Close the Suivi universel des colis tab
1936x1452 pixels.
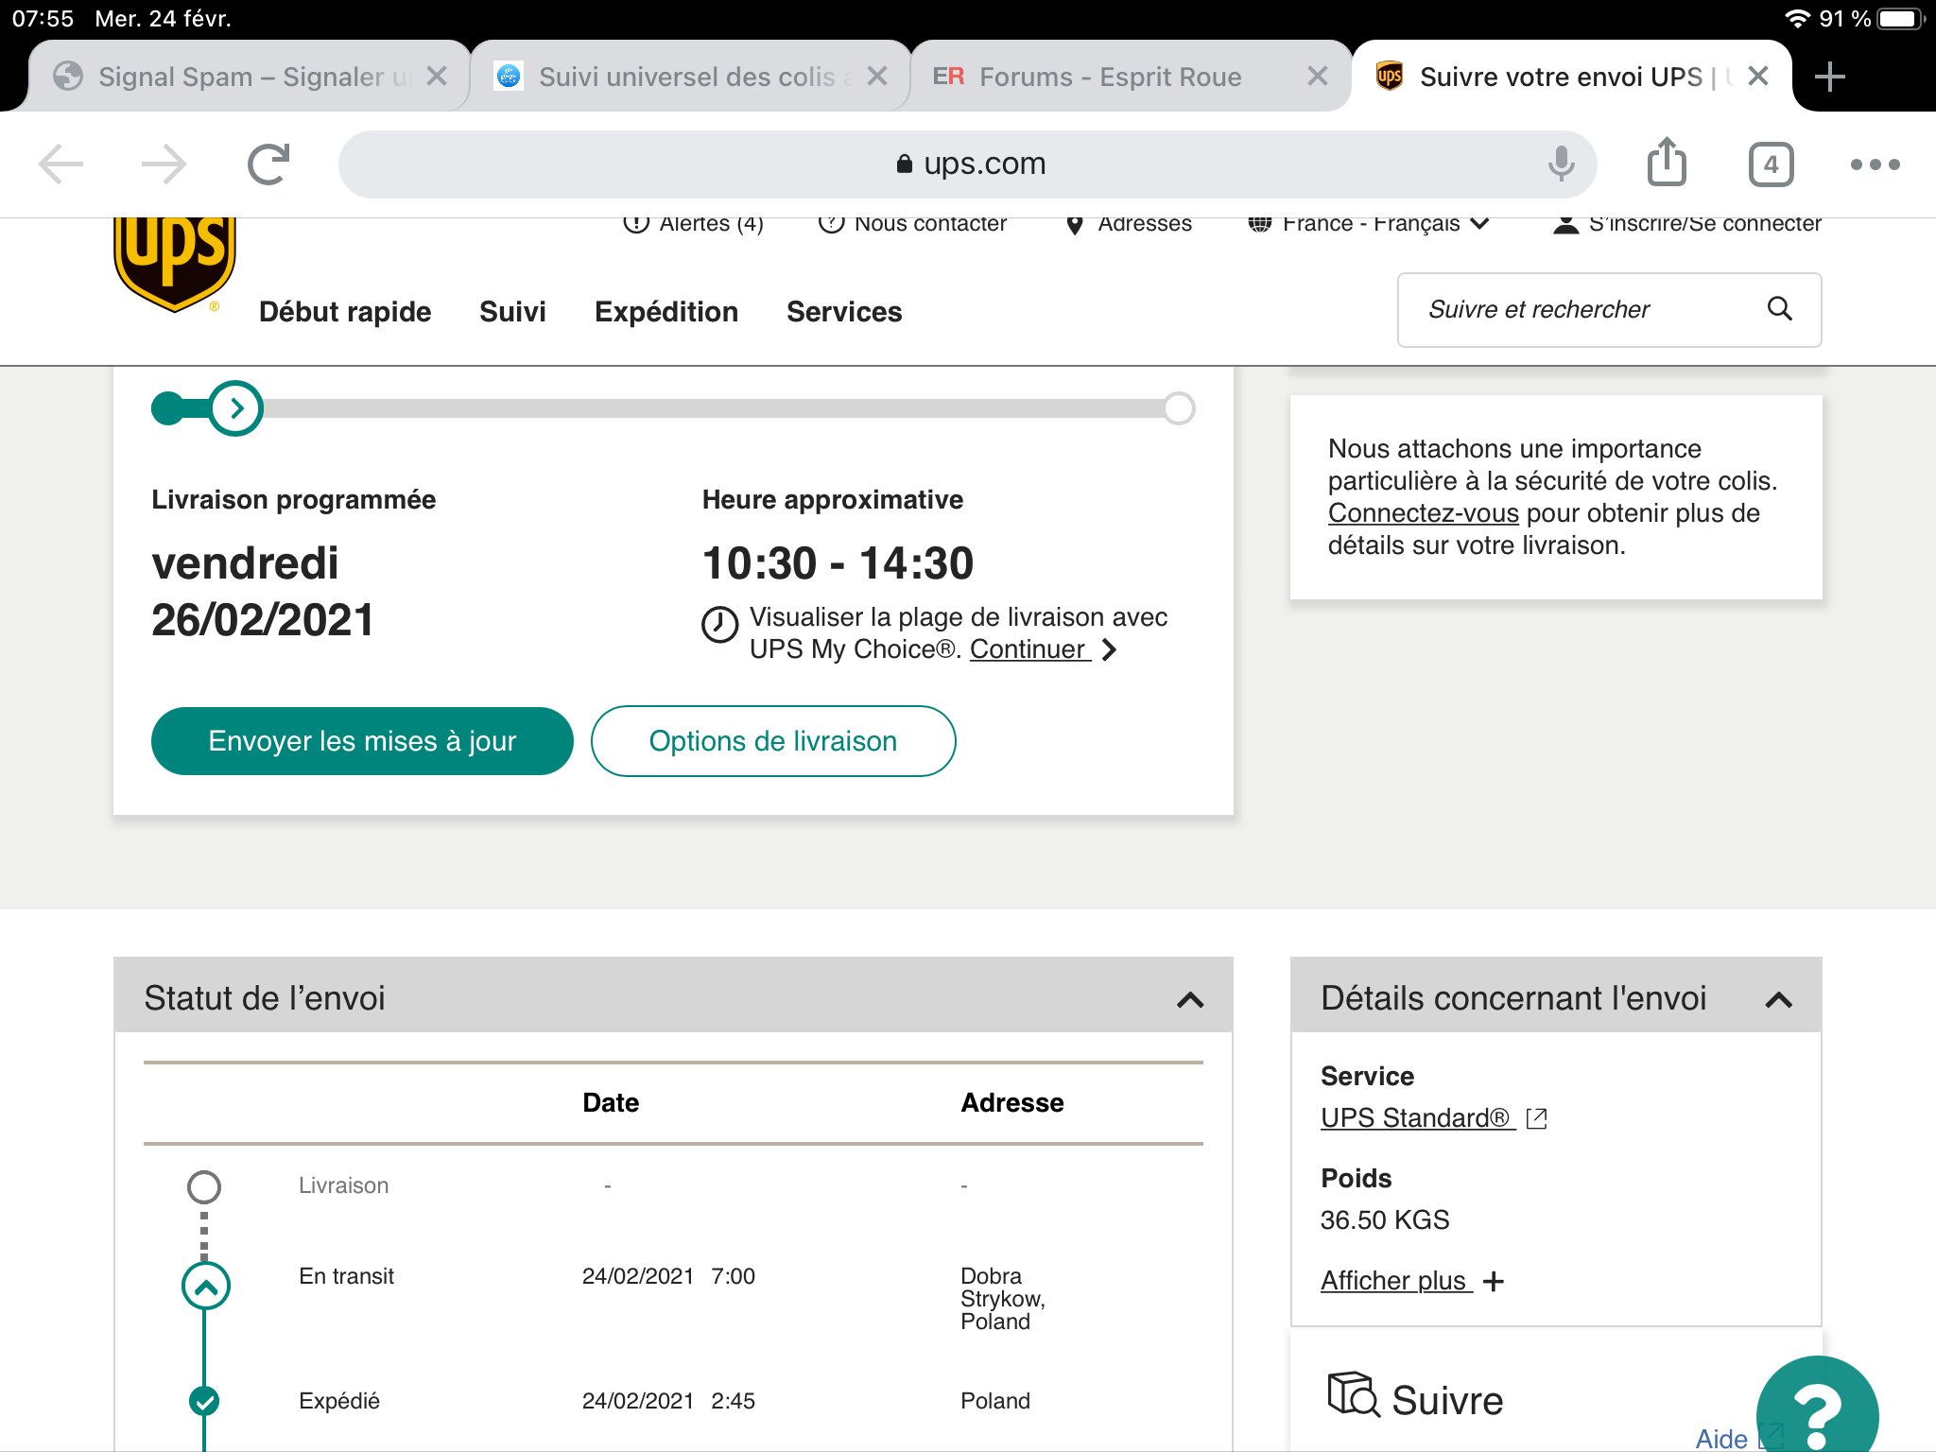877,76
